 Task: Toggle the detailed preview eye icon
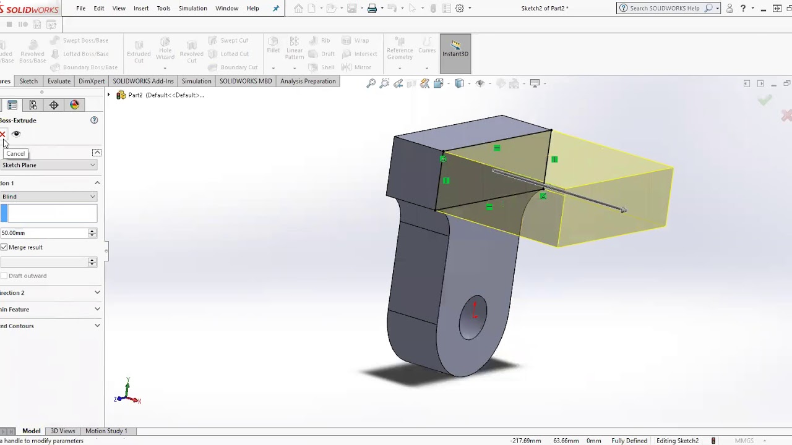click(x=16, y=134)
